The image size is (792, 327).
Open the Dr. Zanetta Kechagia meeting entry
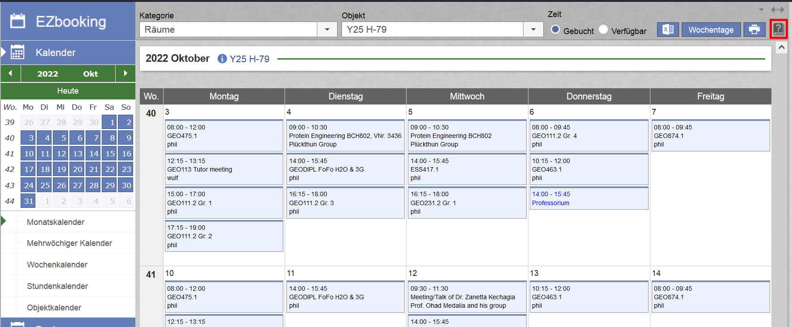click(467, 297)
